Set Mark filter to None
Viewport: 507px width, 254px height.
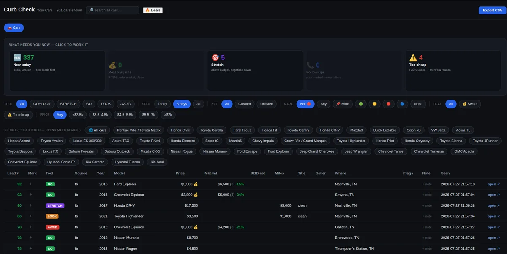(418, 104)
